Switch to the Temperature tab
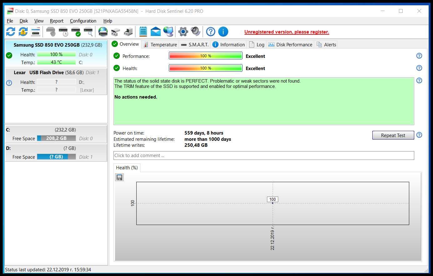 pyautogui.click(x=160, y=44)
